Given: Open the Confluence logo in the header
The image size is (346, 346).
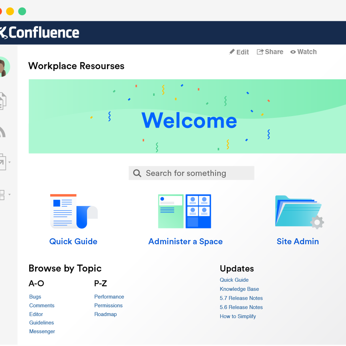Looking at the screenshot, I should click(x=40, y=32).
